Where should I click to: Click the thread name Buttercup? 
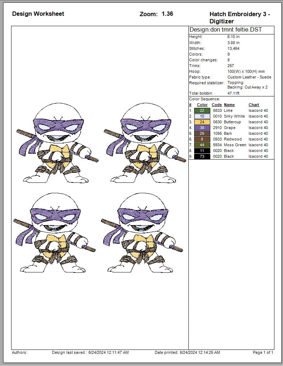[232, 122]
